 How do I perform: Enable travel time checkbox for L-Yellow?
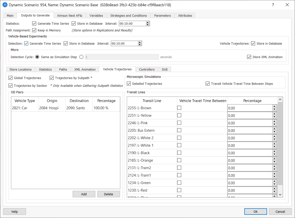pyautogui.click(x=179, y=115)
